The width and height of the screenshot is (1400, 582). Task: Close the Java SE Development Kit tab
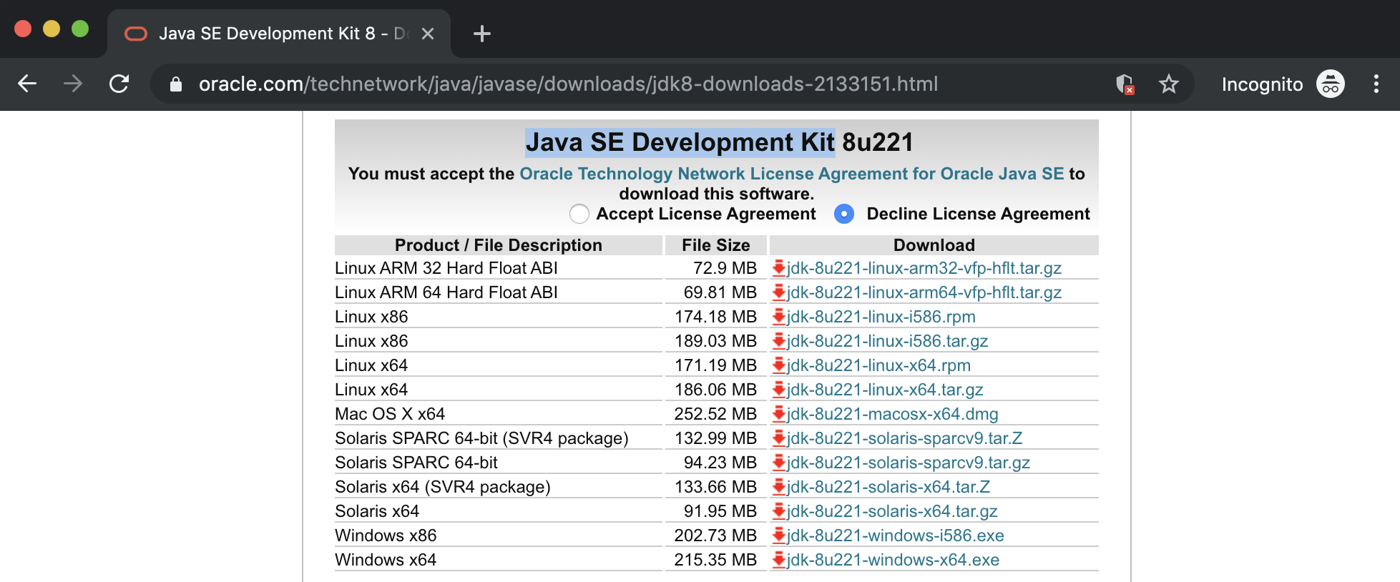coord(428,34)
